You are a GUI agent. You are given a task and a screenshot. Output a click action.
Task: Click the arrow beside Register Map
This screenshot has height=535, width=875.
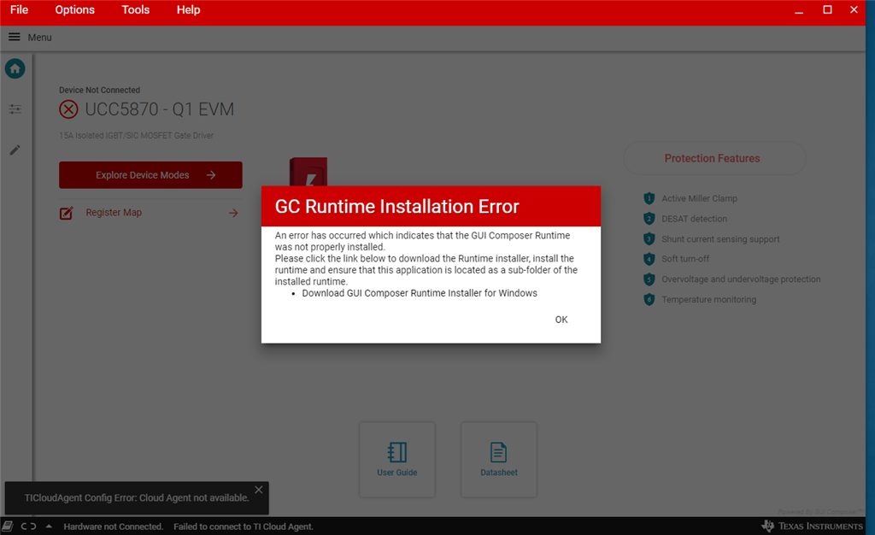coord(233,213)
